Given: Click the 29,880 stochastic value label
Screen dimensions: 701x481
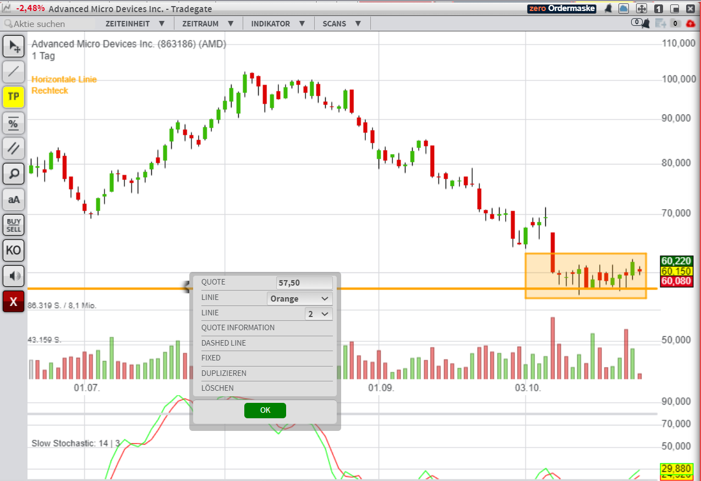Looking at the screenshot, I should [676, 468].
